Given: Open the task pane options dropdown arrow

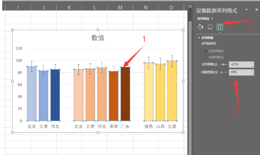Looking at the screenshot, I should coord(247,10).
